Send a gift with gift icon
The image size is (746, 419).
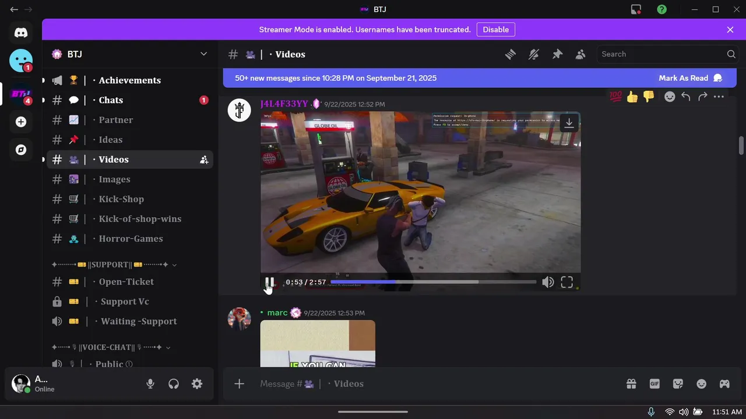[631, 384]
